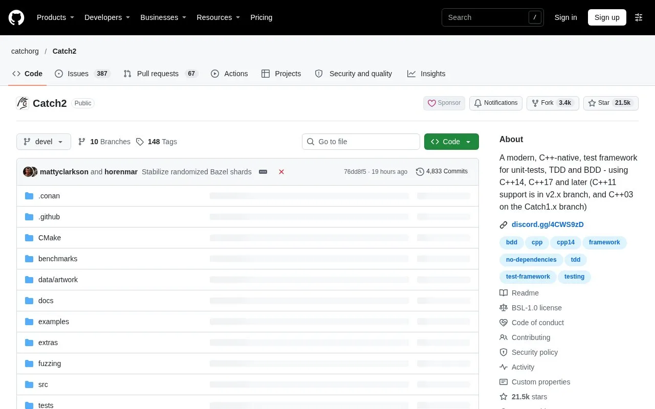
Task: Fork the repository
Action: tap(553, 103)
